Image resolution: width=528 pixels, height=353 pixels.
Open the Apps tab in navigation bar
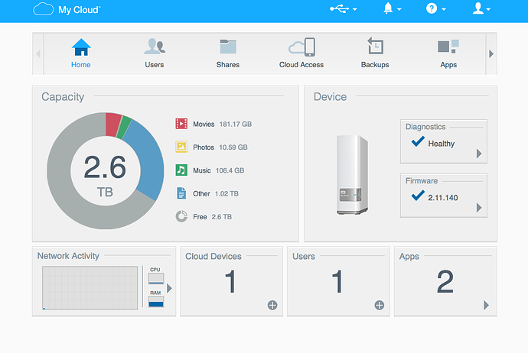(448, 53)
